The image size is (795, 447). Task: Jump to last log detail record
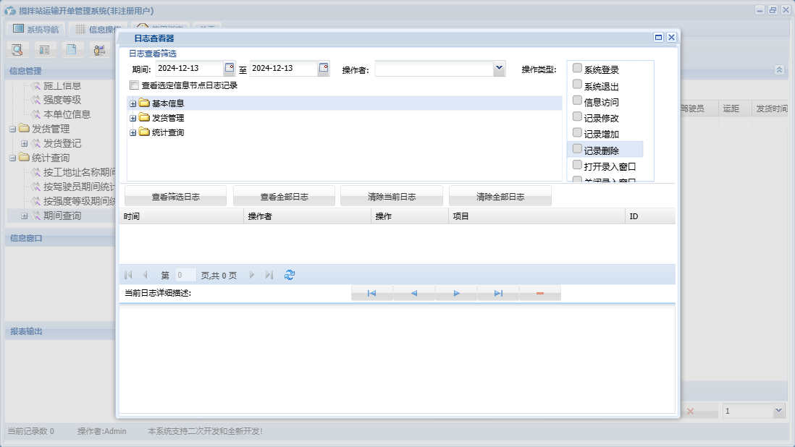tap(498, 293)
